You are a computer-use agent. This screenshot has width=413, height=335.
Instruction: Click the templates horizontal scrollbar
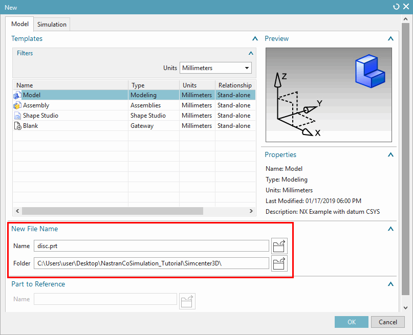click(x=113, y=211)
